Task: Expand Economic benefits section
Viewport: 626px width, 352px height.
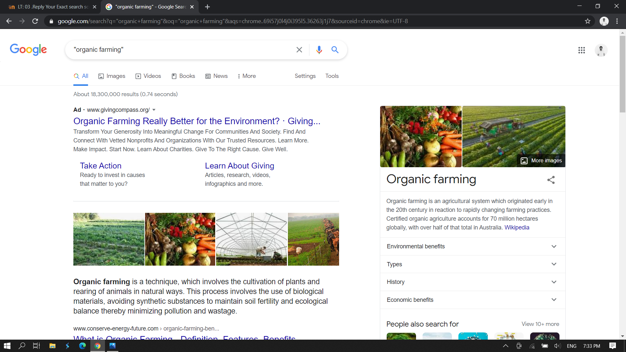Action: tap(472, 300)
